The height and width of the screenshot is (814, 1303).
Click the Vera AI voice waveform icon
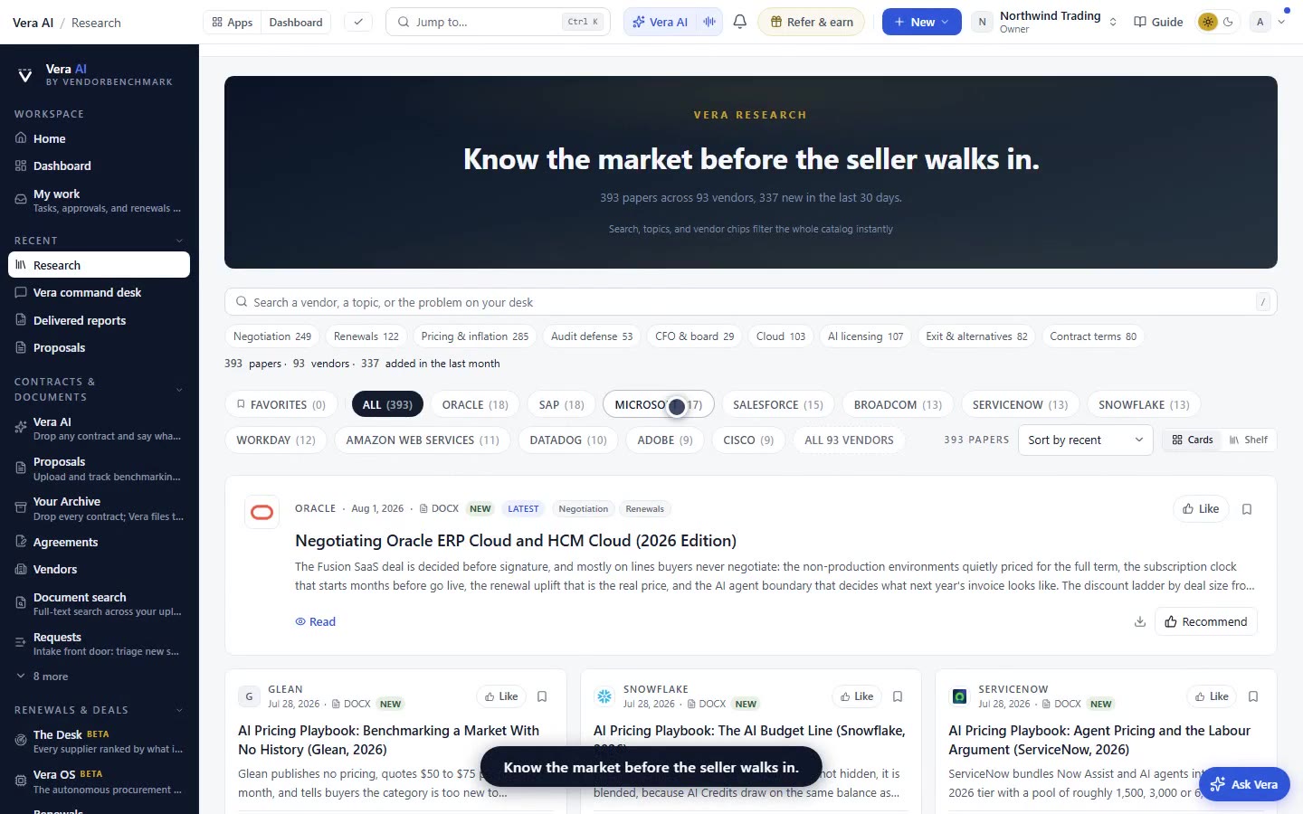[709, 22]
